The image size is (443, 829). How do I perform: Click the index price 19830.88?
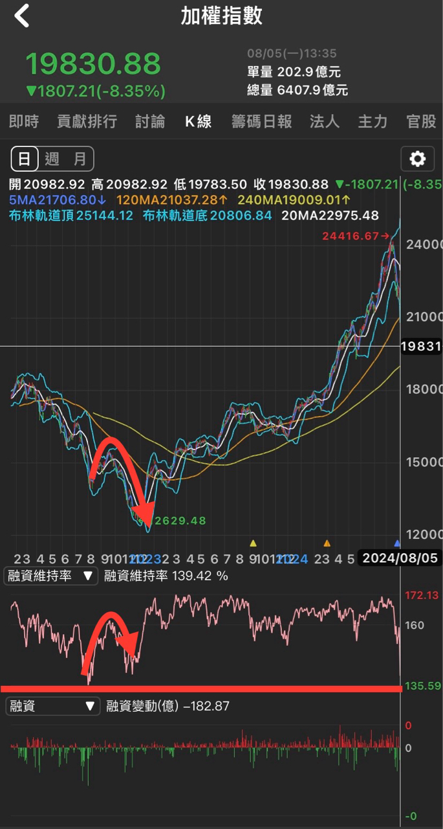click(92, 63)
